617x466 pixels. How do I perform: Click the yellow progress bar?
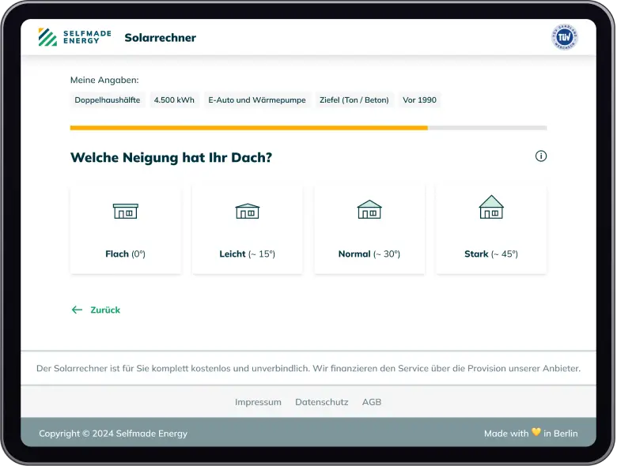click(248, 127)
